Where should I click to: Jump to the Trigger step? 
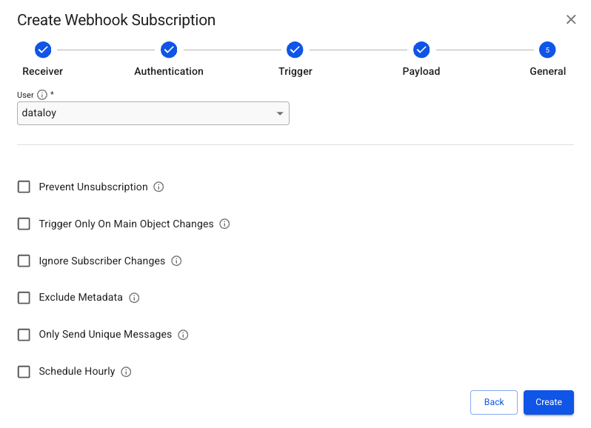click(x=295, y=50)
